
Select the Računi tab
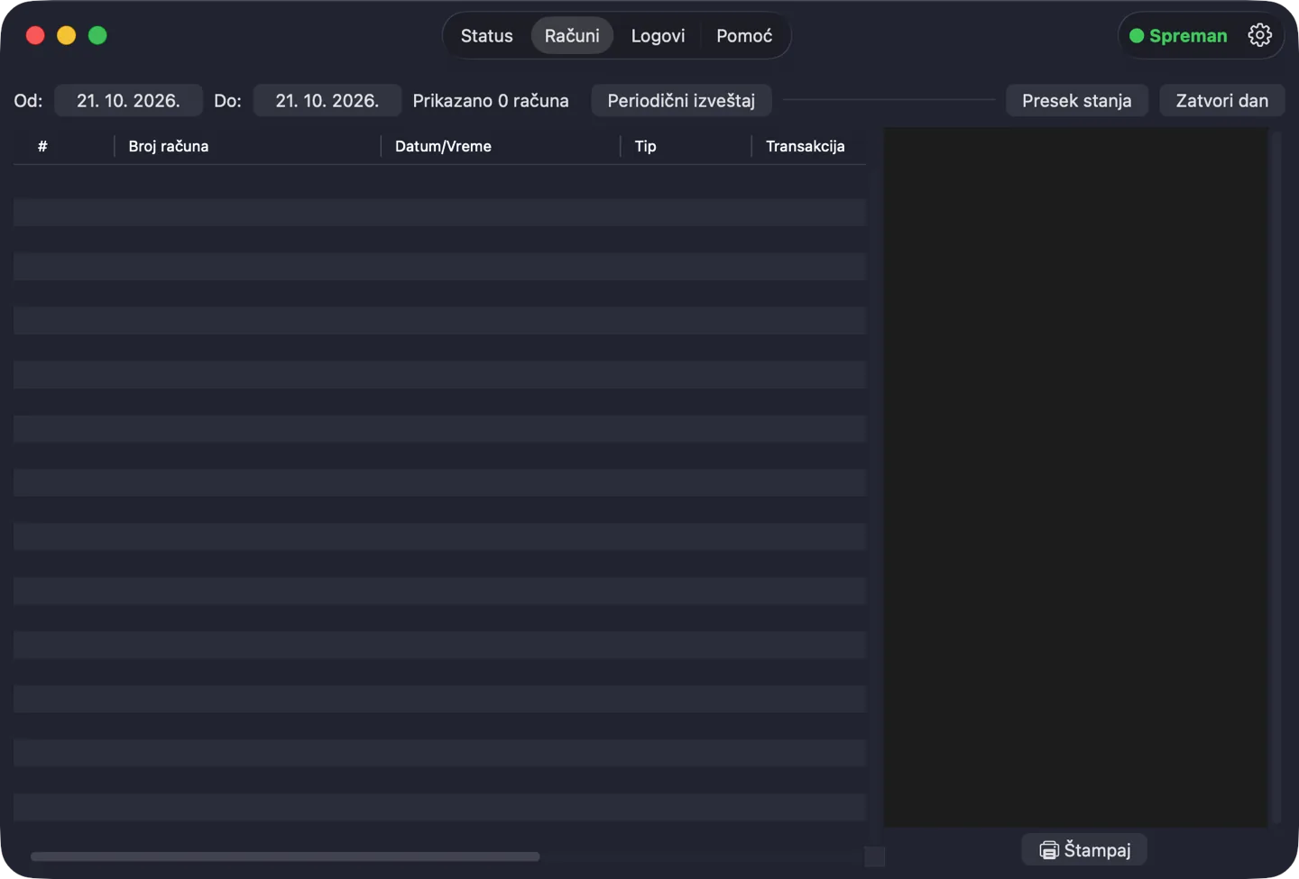[x=572, y=36]
